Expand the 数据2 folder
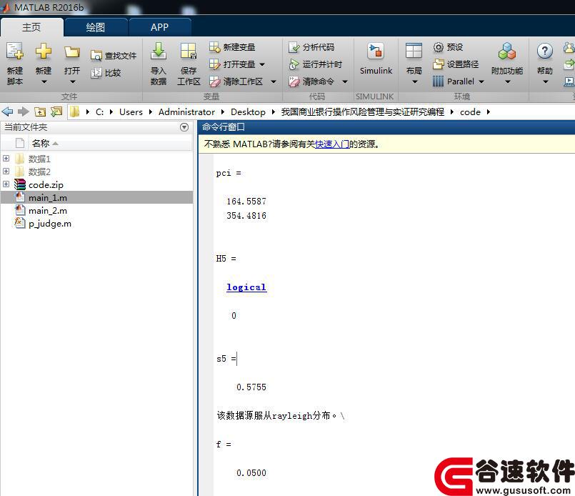Screen dimensions: 575x496 click(x=6, y=171)
